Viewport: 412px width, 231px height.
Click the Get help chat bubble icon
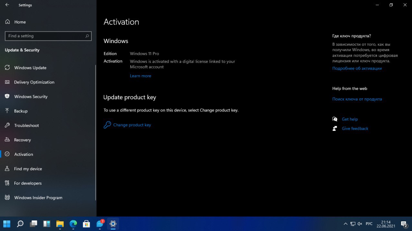click(x=335, y=119)
